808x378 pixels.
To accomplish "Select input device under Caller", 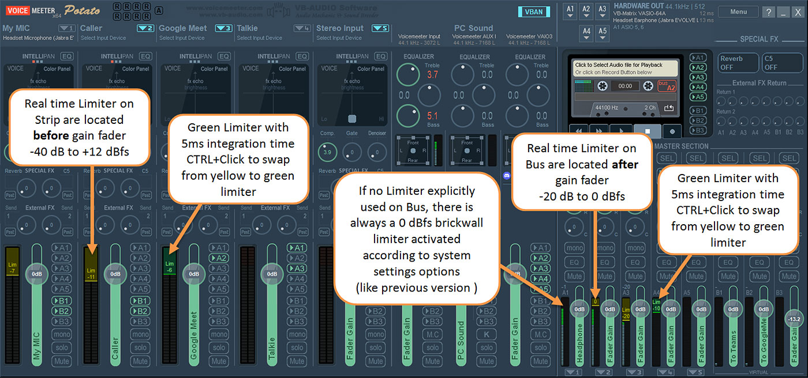I will [x=103, y=38].
